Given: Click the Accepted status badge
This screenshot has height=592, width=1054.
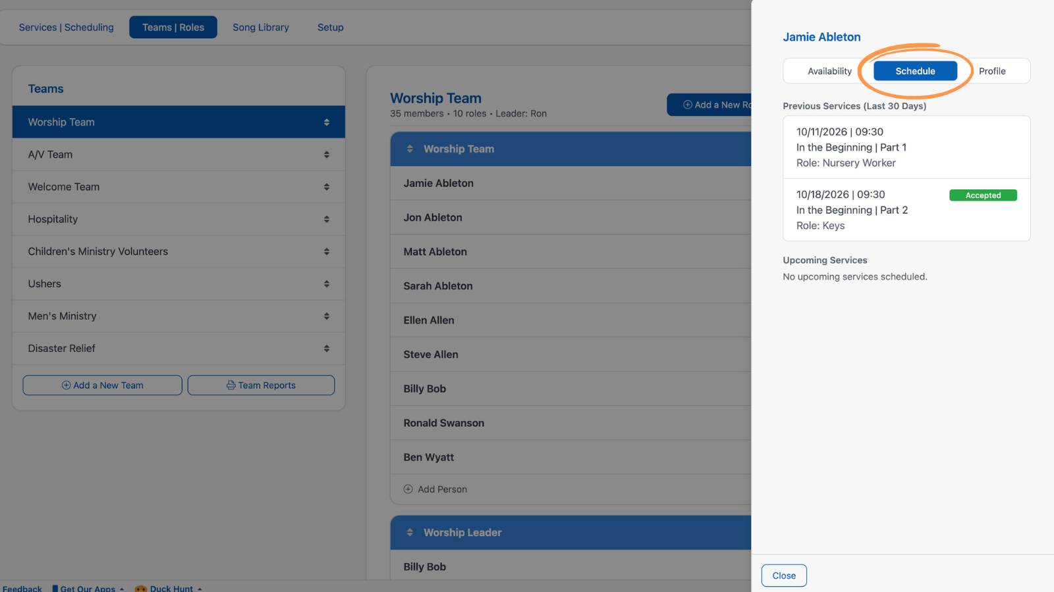Looking at the screenshot, I should click(983, 195).
